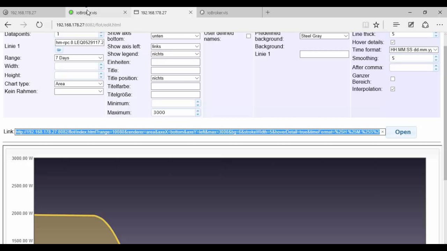This screenshot has width=447, height=251.
Task: Clear the link field with X
Action: [x=382, y=132]
